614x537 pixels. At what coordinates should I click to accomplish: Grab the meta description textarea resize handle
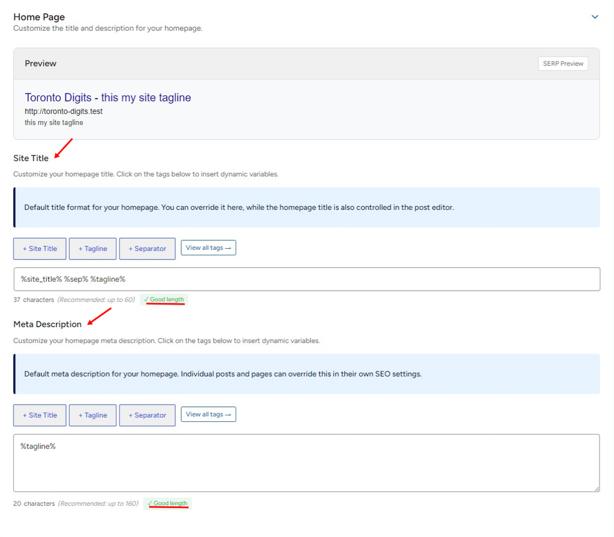(597, 489)
